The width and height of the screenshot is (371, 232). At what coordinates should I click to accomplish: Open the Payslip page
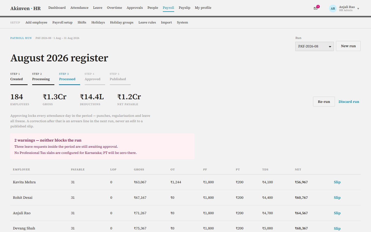tap(184, 8)
